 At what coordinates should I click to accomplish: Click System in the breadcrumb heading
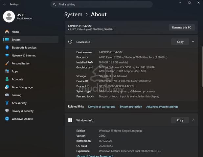coord(73,14)
